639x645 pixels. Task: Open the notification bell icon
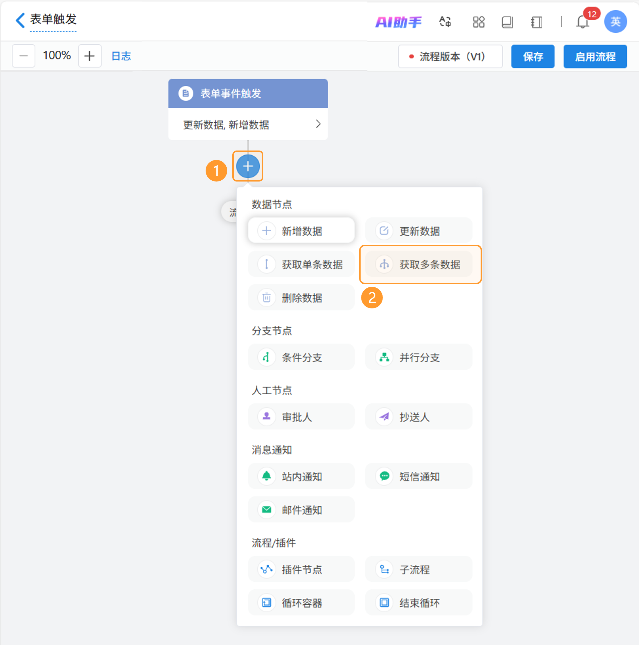click(x=582, y=22)
